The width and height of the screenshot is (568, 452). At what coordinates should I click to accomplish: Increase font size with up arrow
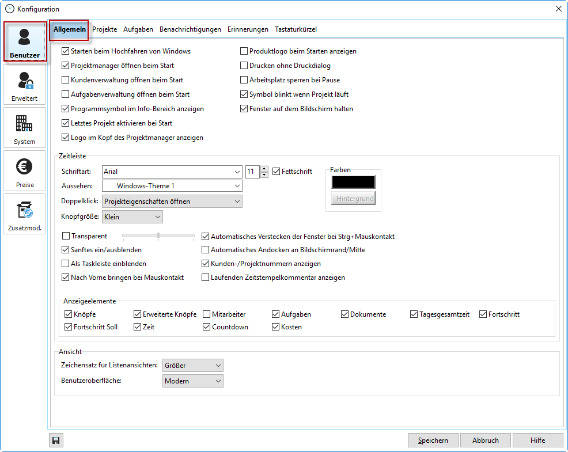click(264, 169)
